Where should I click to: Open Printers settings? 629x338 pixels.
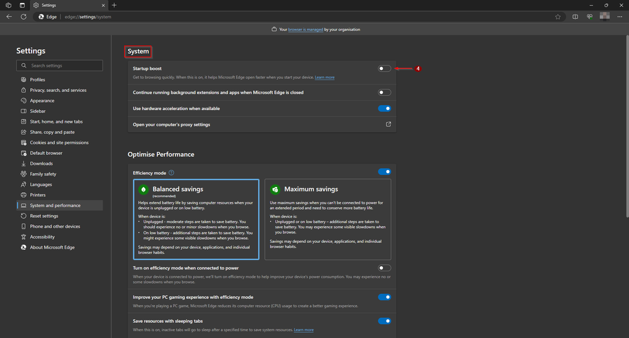coord(59,195)
